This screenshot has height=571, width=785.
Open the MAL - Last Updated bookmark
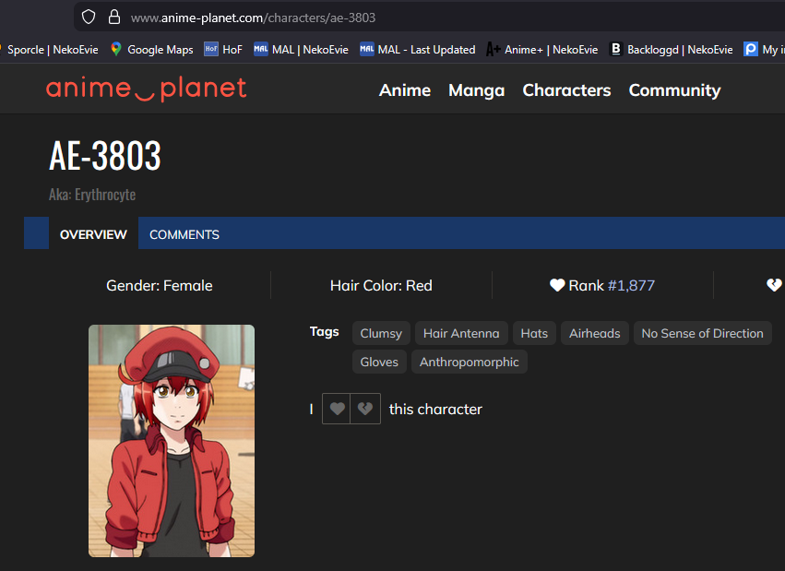coord(418,50)
